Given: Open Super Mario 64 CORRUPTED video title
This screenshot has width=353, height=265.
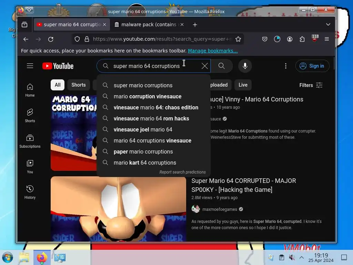Looking at the screenshot, I should pyautogui.click(x=244, y=185).
